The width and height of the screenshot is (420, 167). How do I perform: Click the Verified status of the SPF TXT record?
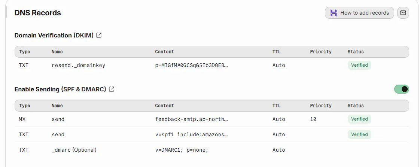pos(359,134)
